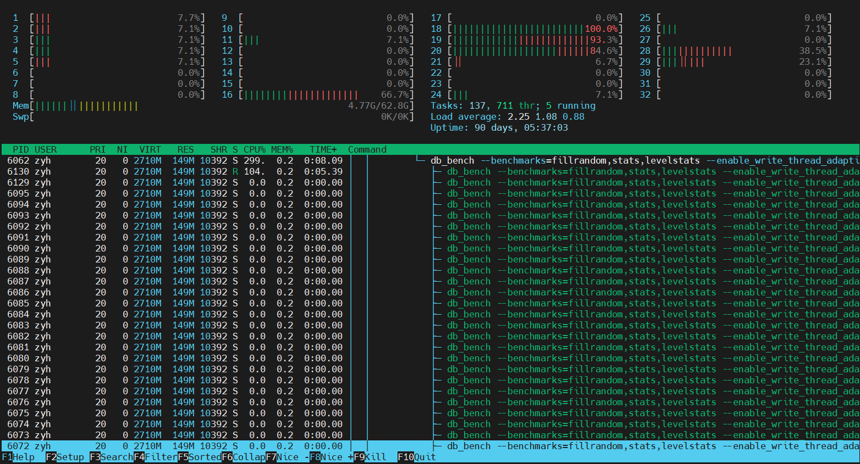Sort processes by the CPU% column
The height and width of the screenshot is (464, 860).
[x=254, y=149]
